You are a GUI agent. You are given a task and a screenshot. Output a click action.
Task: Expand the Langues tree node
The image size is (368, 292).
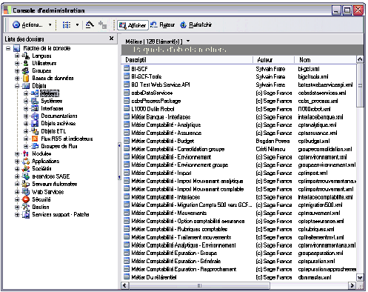click(x=17, y=56)
